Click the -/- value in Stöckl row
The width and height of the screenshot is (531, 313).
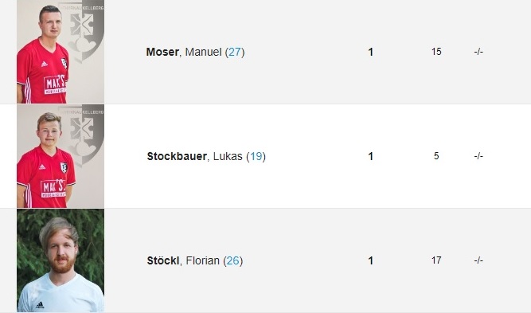coord(478,260)
